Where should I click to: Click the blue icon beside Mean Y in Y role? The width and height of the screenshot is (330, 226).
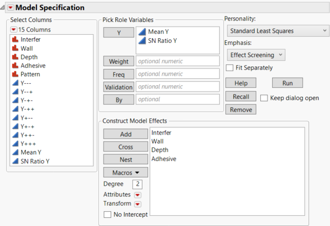click(142, 32)
